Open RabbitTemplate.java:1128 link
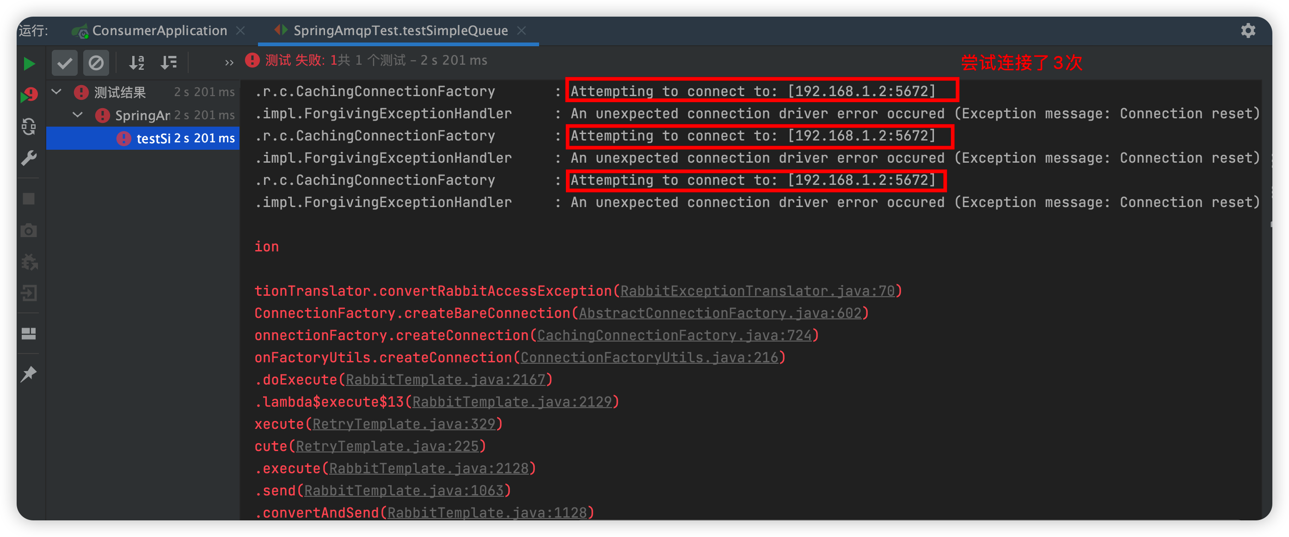The width and height of the screenshot is (1289, 537). (x=487, y=513)
